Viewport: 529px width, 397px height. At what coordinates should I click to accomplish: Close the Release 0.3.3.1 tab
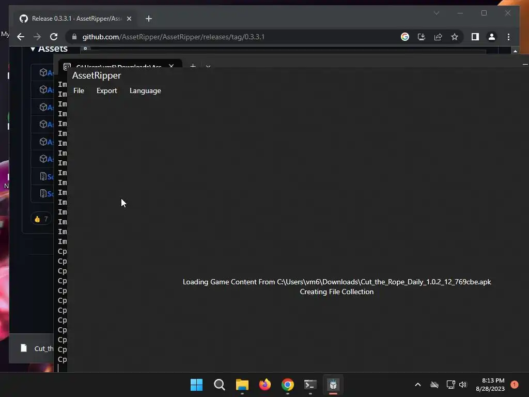click(x=129, y=19)
